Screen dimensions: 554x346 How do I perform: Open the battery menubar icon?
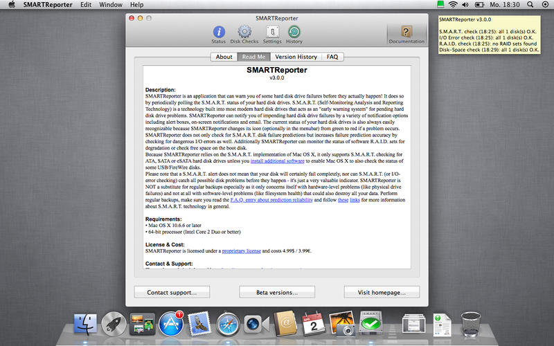[x=479, y=5]
